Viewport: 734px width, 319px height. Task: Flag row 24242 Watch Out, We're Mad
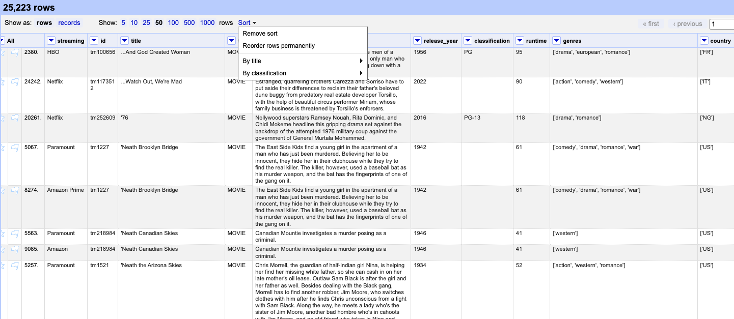click(15, 82)
